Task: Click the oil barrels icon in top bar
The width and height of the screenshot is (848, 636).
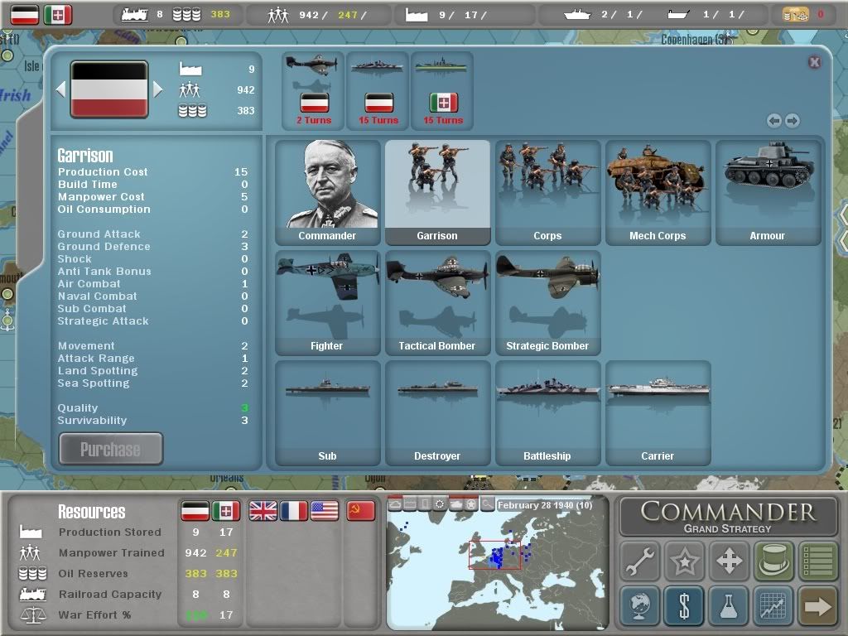Action: tap(186, 15)
